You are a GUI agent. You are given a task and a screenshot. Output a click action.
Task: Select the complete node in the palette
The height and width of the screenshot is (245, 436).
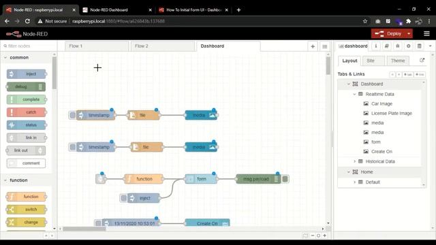click(x=26, y=99)
